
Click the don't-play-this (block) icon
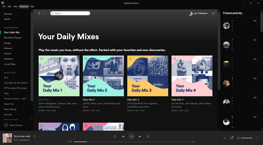(x=148, y=136)
